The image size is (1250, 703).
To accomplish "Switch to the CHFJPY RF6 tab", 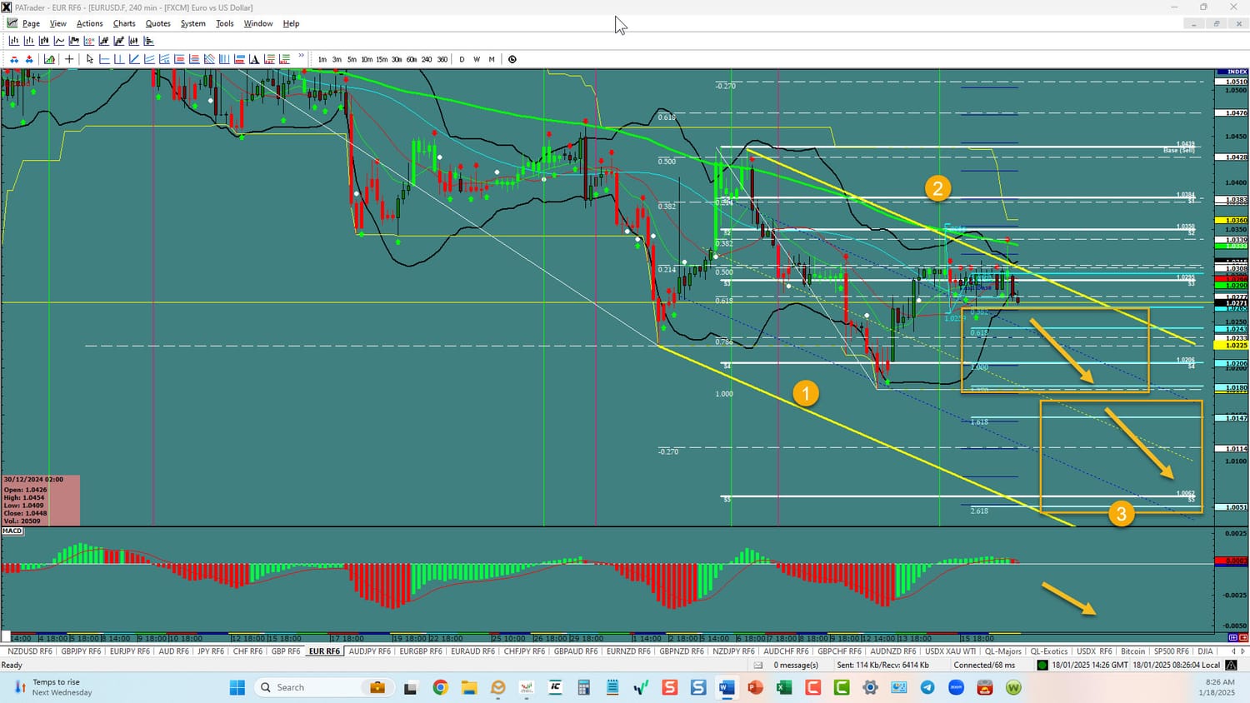I will tap(524, 651).
